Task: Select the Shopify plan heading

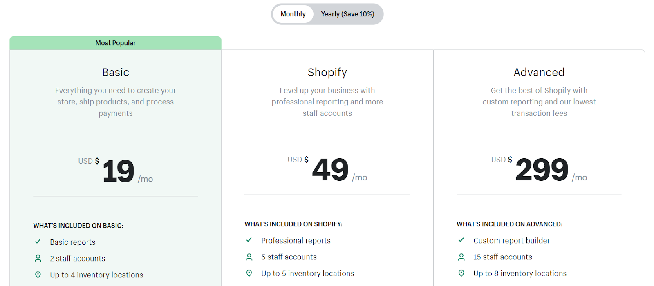Action: [x=327, y=73]
